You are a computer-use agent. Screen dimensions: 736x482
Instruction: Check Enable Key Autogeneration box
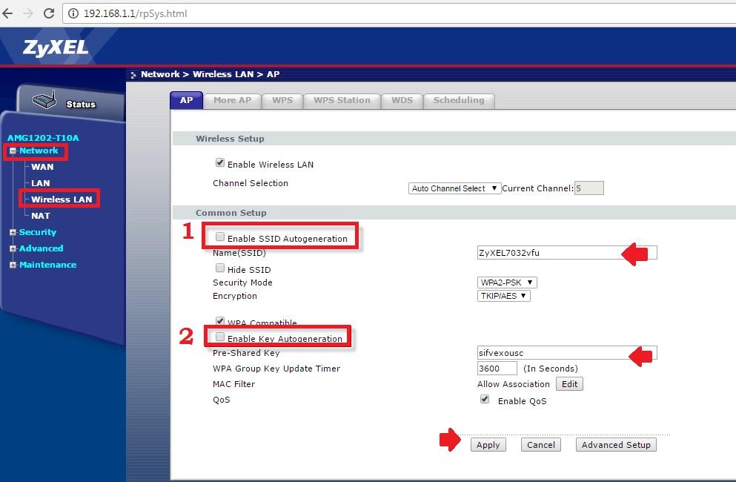[220, 337]
